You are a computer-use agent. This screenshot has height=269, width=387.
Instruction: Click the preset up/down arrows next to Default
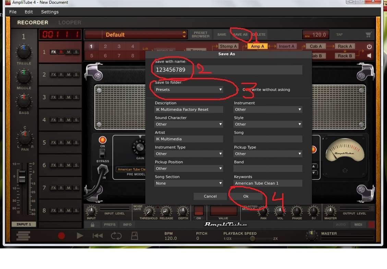(184, 35)
